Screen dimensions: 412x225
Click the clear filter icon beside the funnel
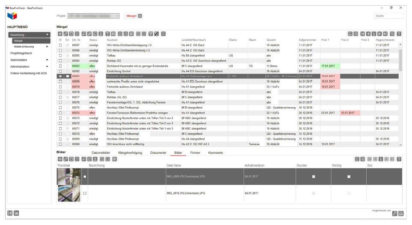tap(156, 34)
